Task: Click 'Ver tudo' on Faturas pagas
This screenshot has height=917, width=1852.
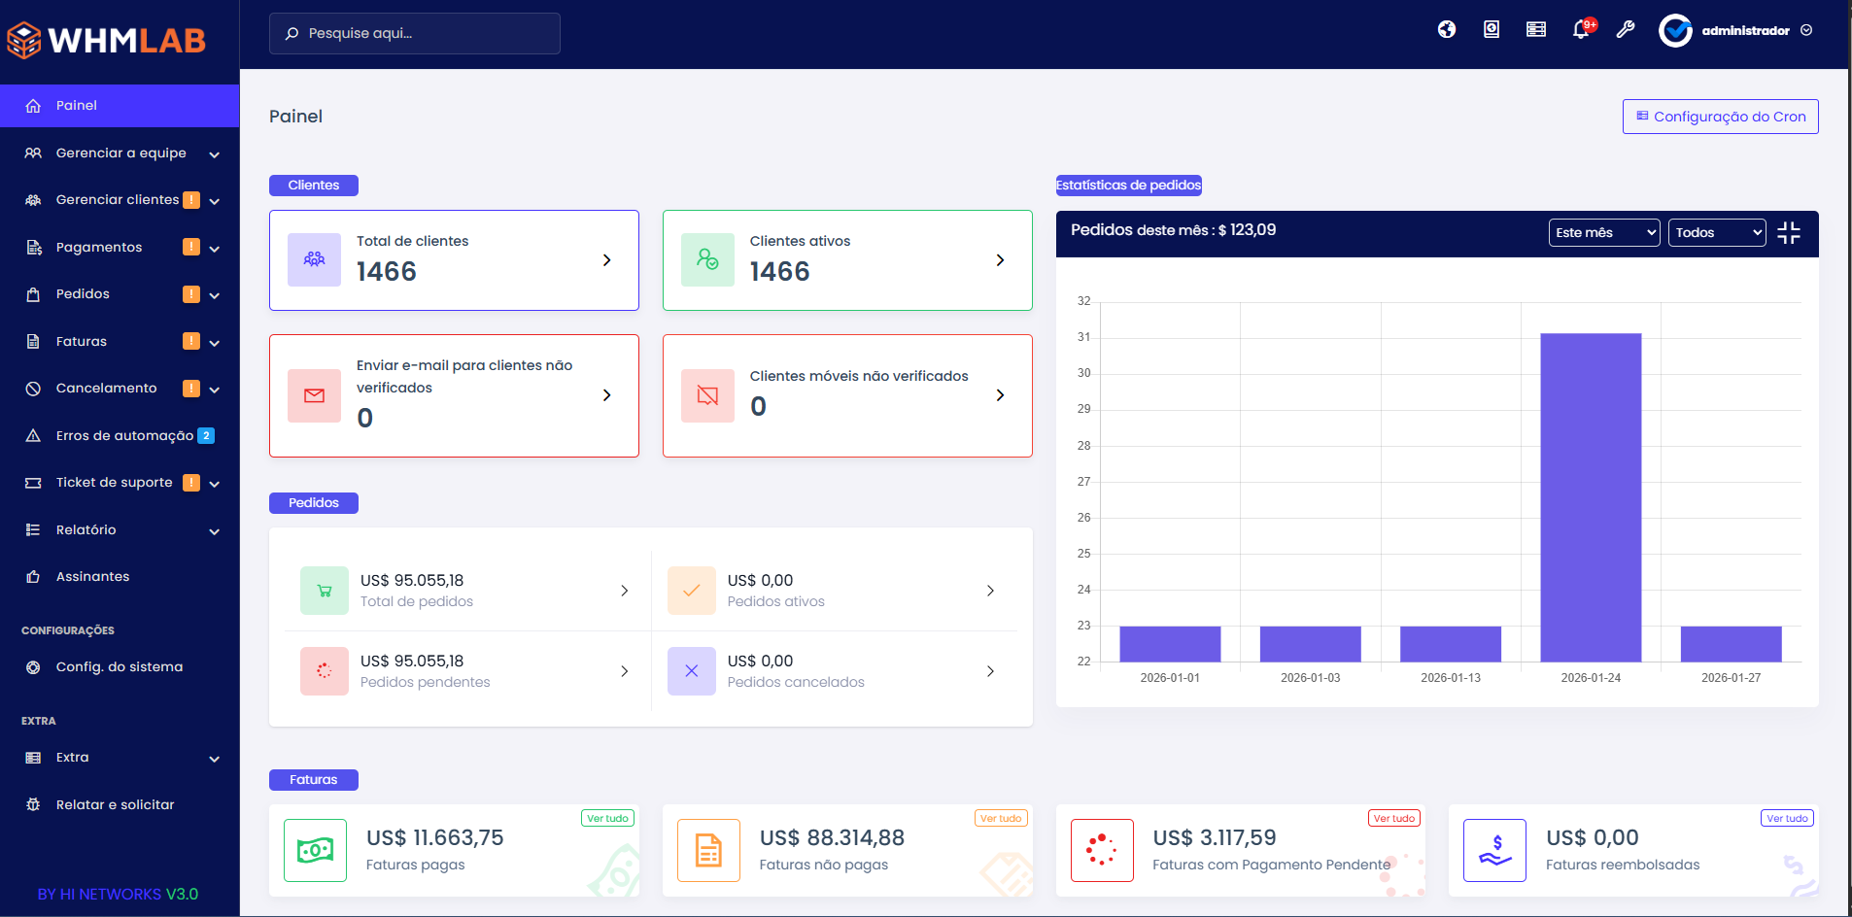Action: click(607, 819)
